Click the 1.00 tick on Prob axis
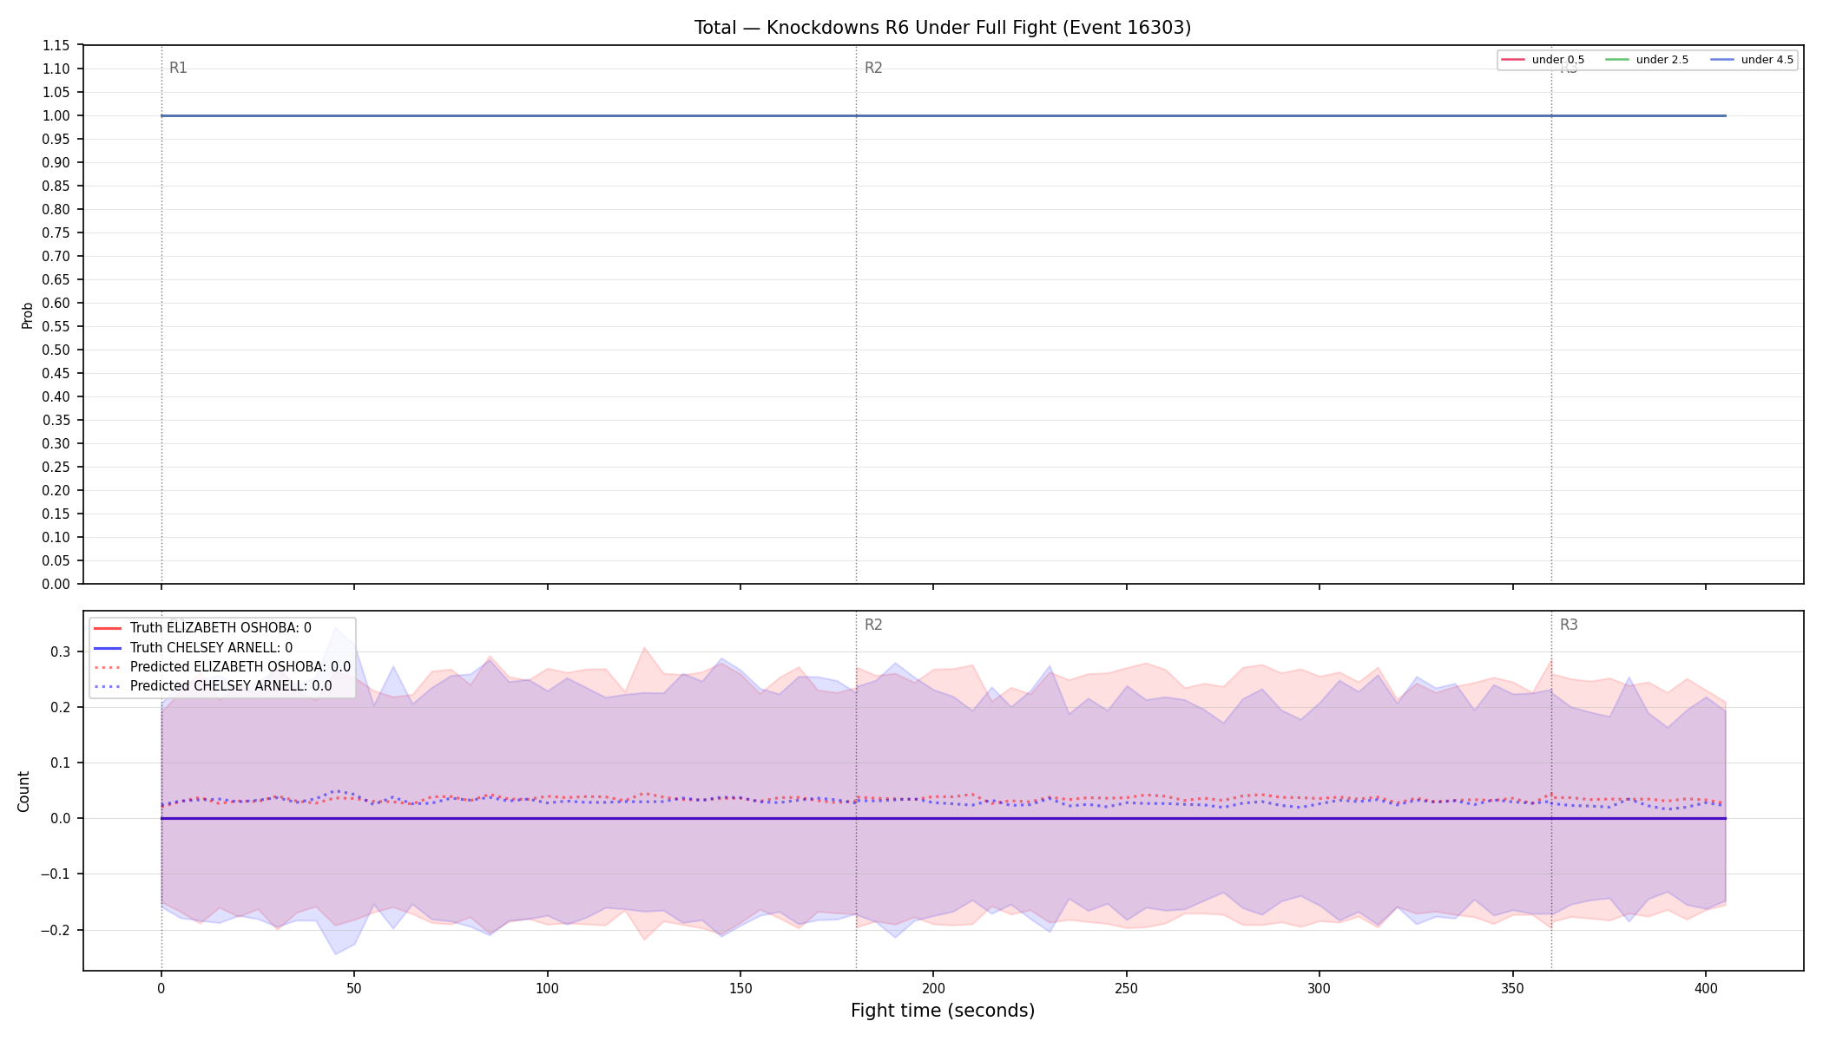Image resolution: width=1823 pixels, height=1041 pixels. pos(56,115)
